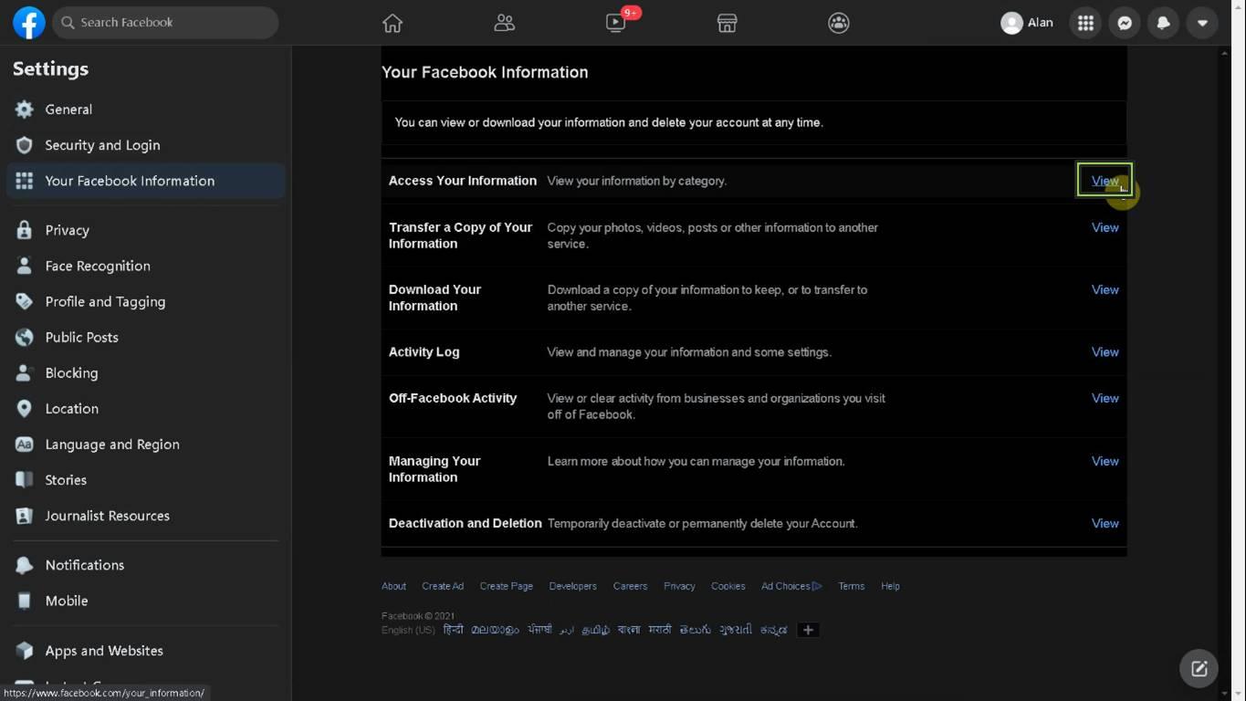Open the Friends icon in top navigation

[x=504, y=23]
